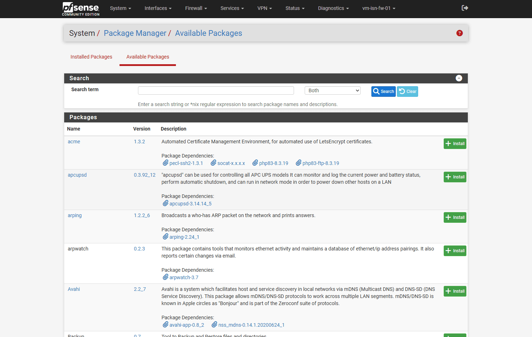Open the apcupsd package name link
532x337 pixels.
[77, 175]
